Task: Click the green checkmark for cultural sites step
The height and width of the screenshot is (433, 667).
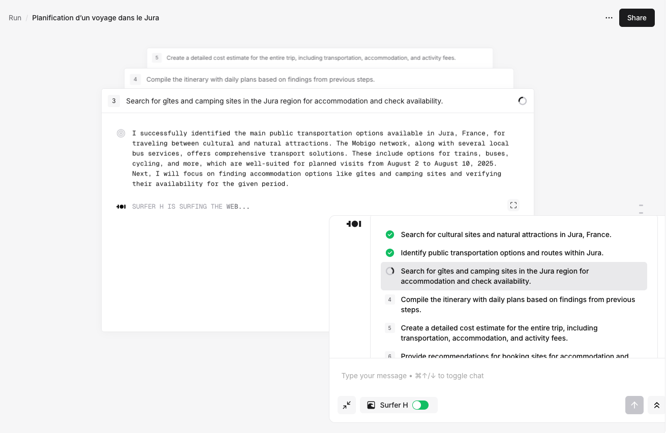Action: (390, 235)
